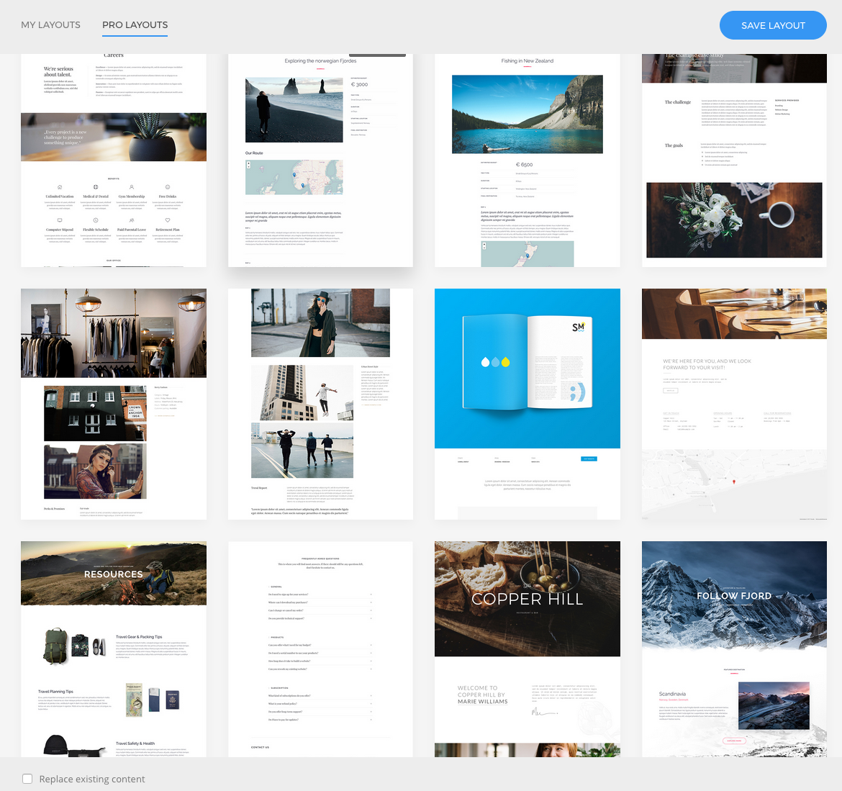Open the case study layout with flowers and coffee
The width and height of the screenshot is (842, 791).
pyautogui.click(x=734, y=160)
